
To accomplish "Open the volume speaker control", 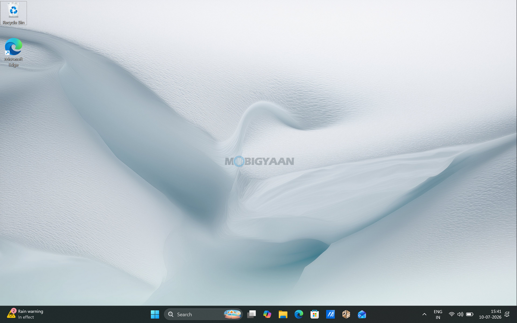I will (460, 314).
